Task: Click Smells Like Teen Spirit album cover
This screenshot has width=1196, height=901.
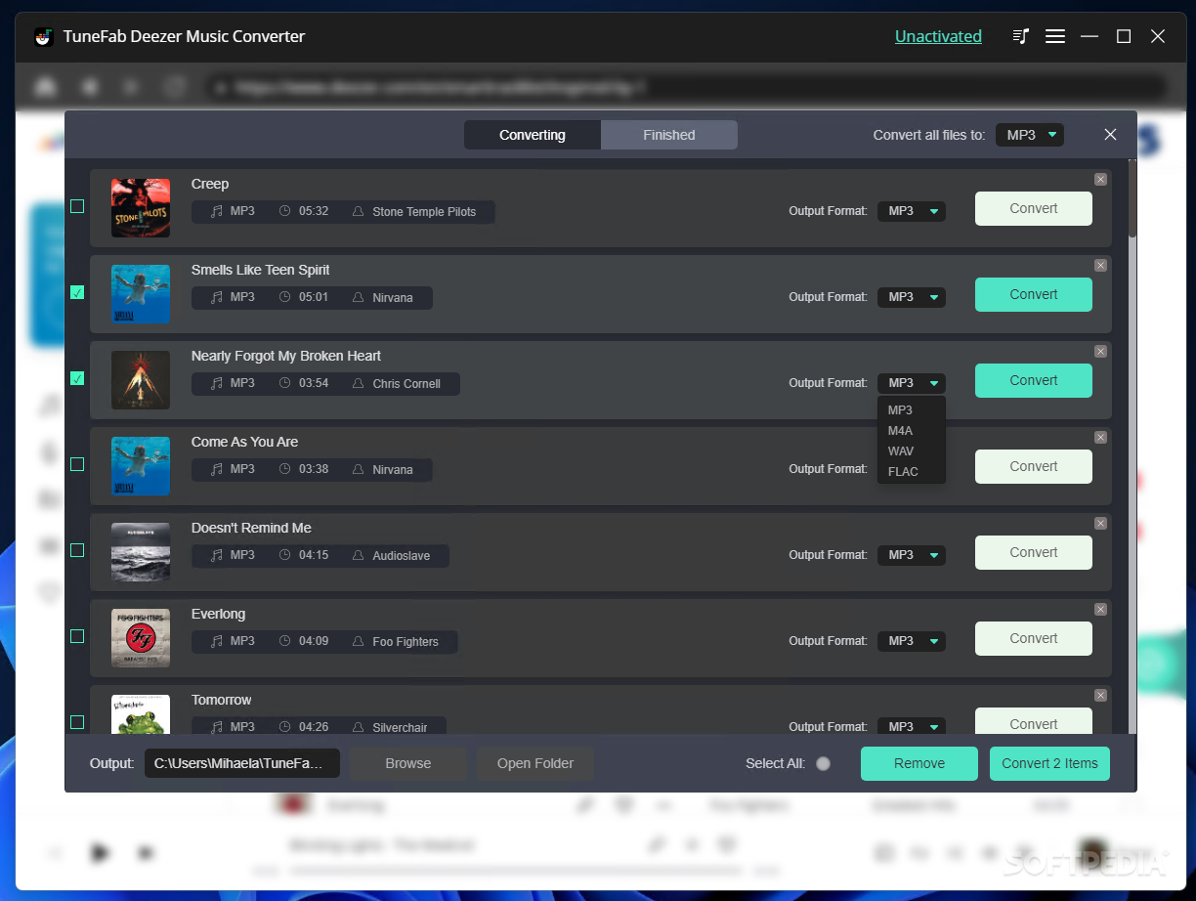Action: 141,294
